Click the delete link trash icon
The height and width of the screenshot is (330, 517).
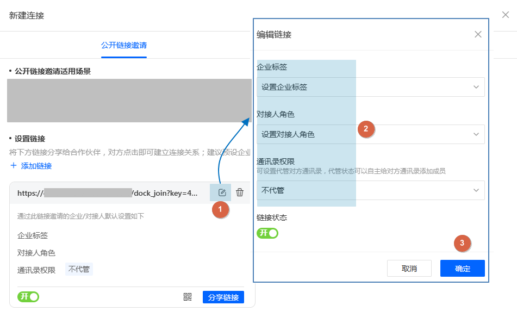[x=240, y=193]
